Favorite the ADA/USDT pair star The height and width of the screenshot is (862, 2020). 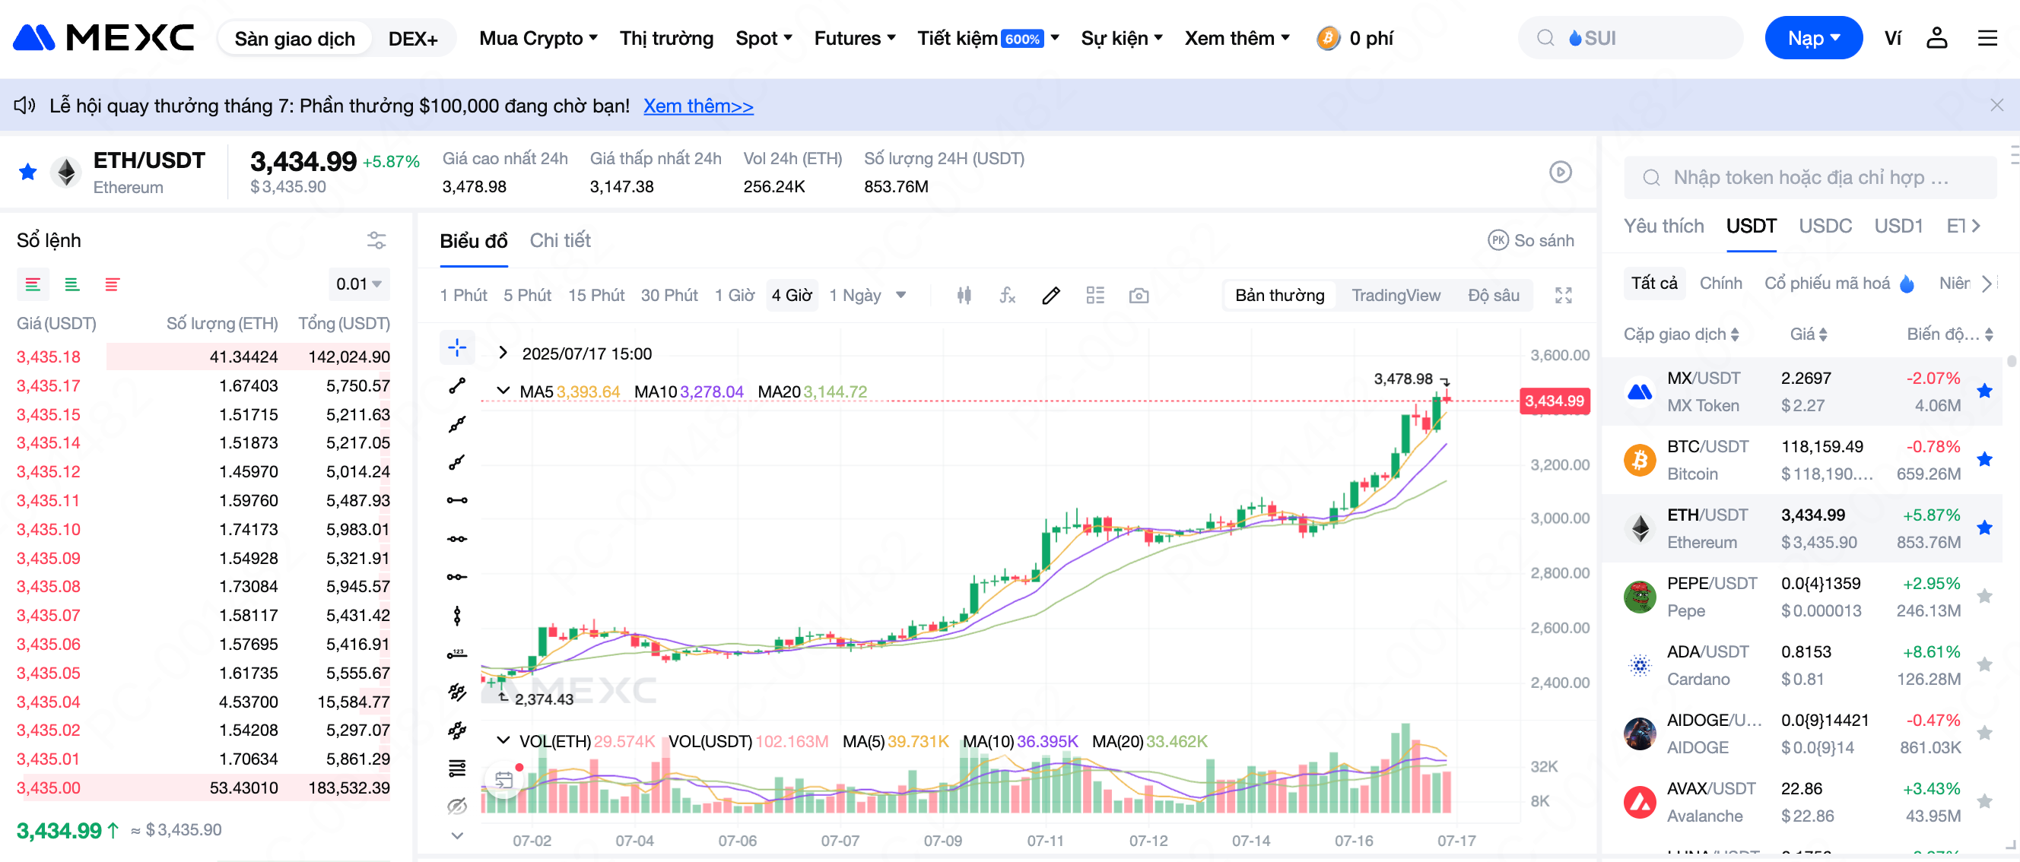pos(1984,664)
